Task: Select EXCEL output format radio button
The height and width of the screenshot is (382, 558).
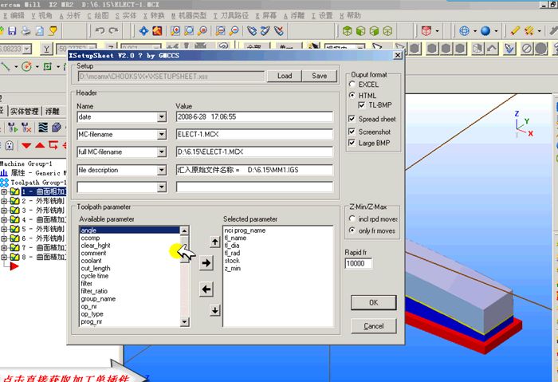Action: click(x=352, y=84)
